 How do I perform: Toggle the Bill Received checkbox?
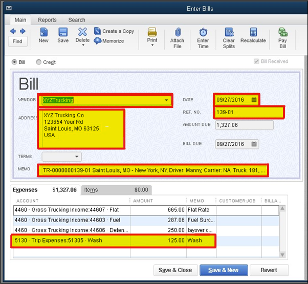point(256,61)
